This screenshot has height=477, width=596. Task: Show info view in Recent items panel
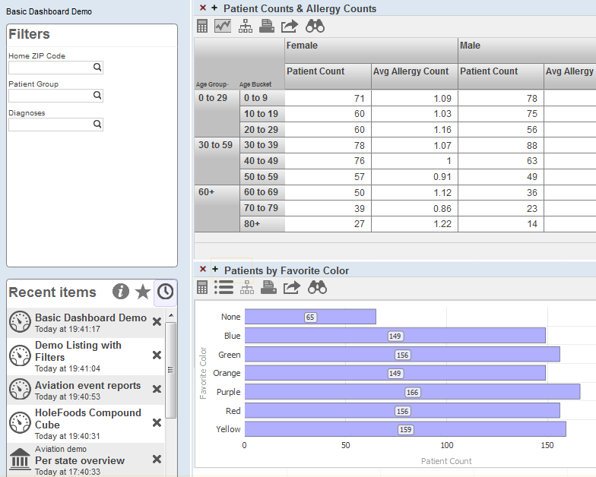point(121,292)
